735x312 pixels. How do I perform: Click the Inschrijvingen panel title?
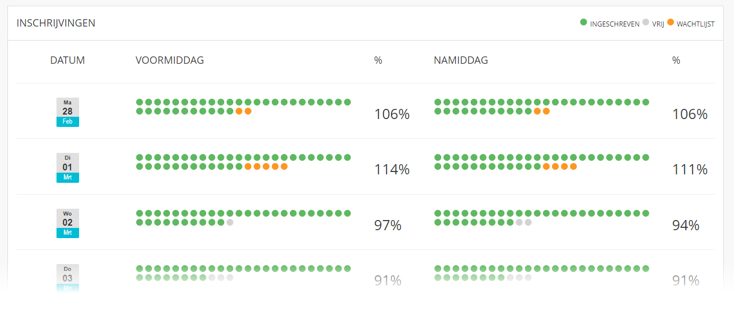[x=56, y=23]
